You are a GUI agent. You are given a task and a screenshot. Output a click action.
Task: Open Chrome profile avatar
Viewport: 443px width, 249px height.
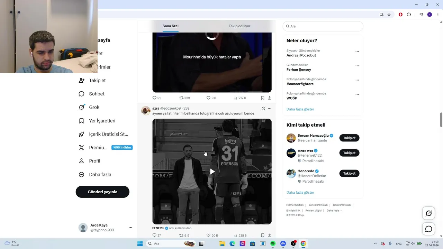[x=430, y=15]
